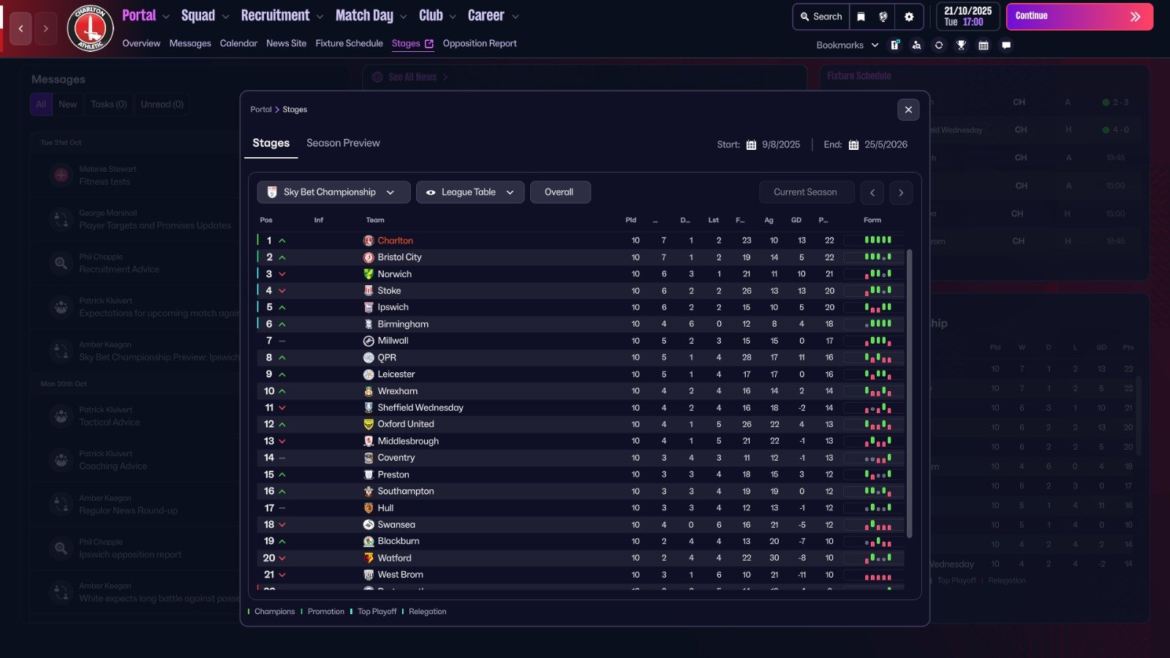Viewport: 1170px width, 658px height.
Task: Open the trophy competitions shortcut
Action: click(962, 45)
